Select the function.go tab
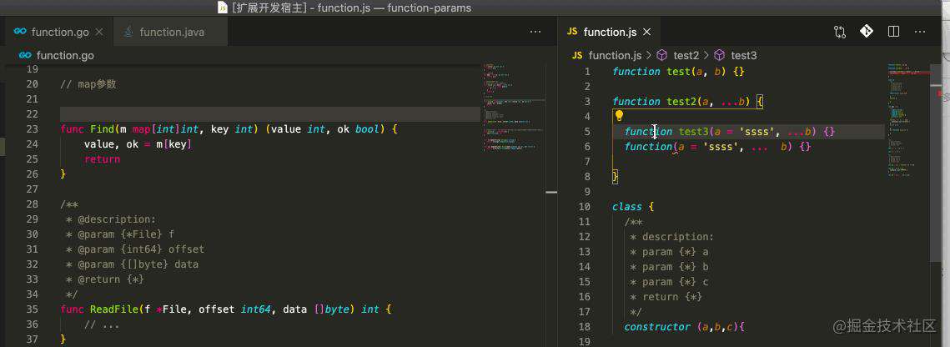The image size is (950, 347). [58, 32]
